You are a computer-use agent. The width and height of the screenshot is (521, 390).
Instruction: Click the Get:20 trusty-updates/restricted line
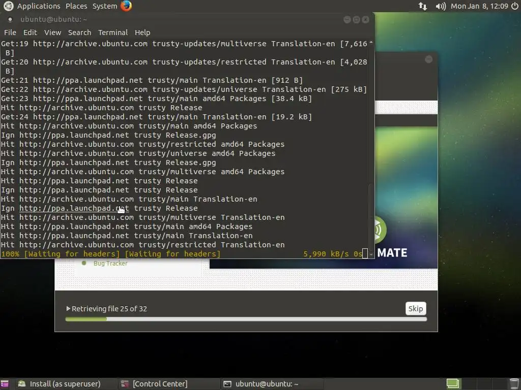click(184, 67)
